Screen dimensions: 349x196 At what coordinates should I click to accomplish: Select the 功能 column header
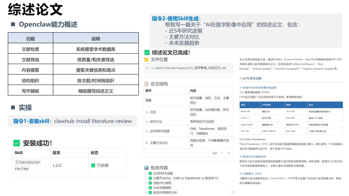click(30, 38)
